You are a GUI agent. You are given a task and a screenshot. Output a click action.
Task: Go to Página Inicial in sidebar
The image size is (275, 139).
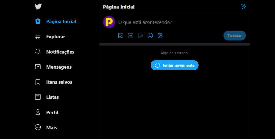tap(61, 22)
